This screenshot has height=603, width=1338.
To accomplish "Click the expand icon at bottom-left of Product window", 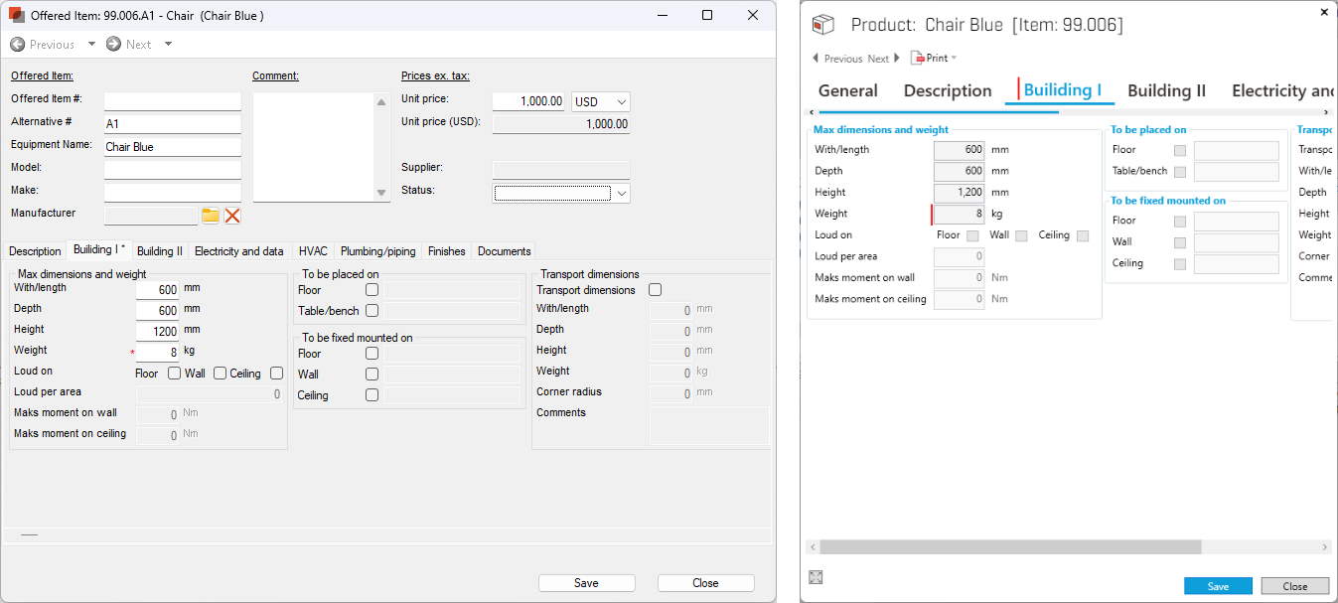I will coord(816,577).
